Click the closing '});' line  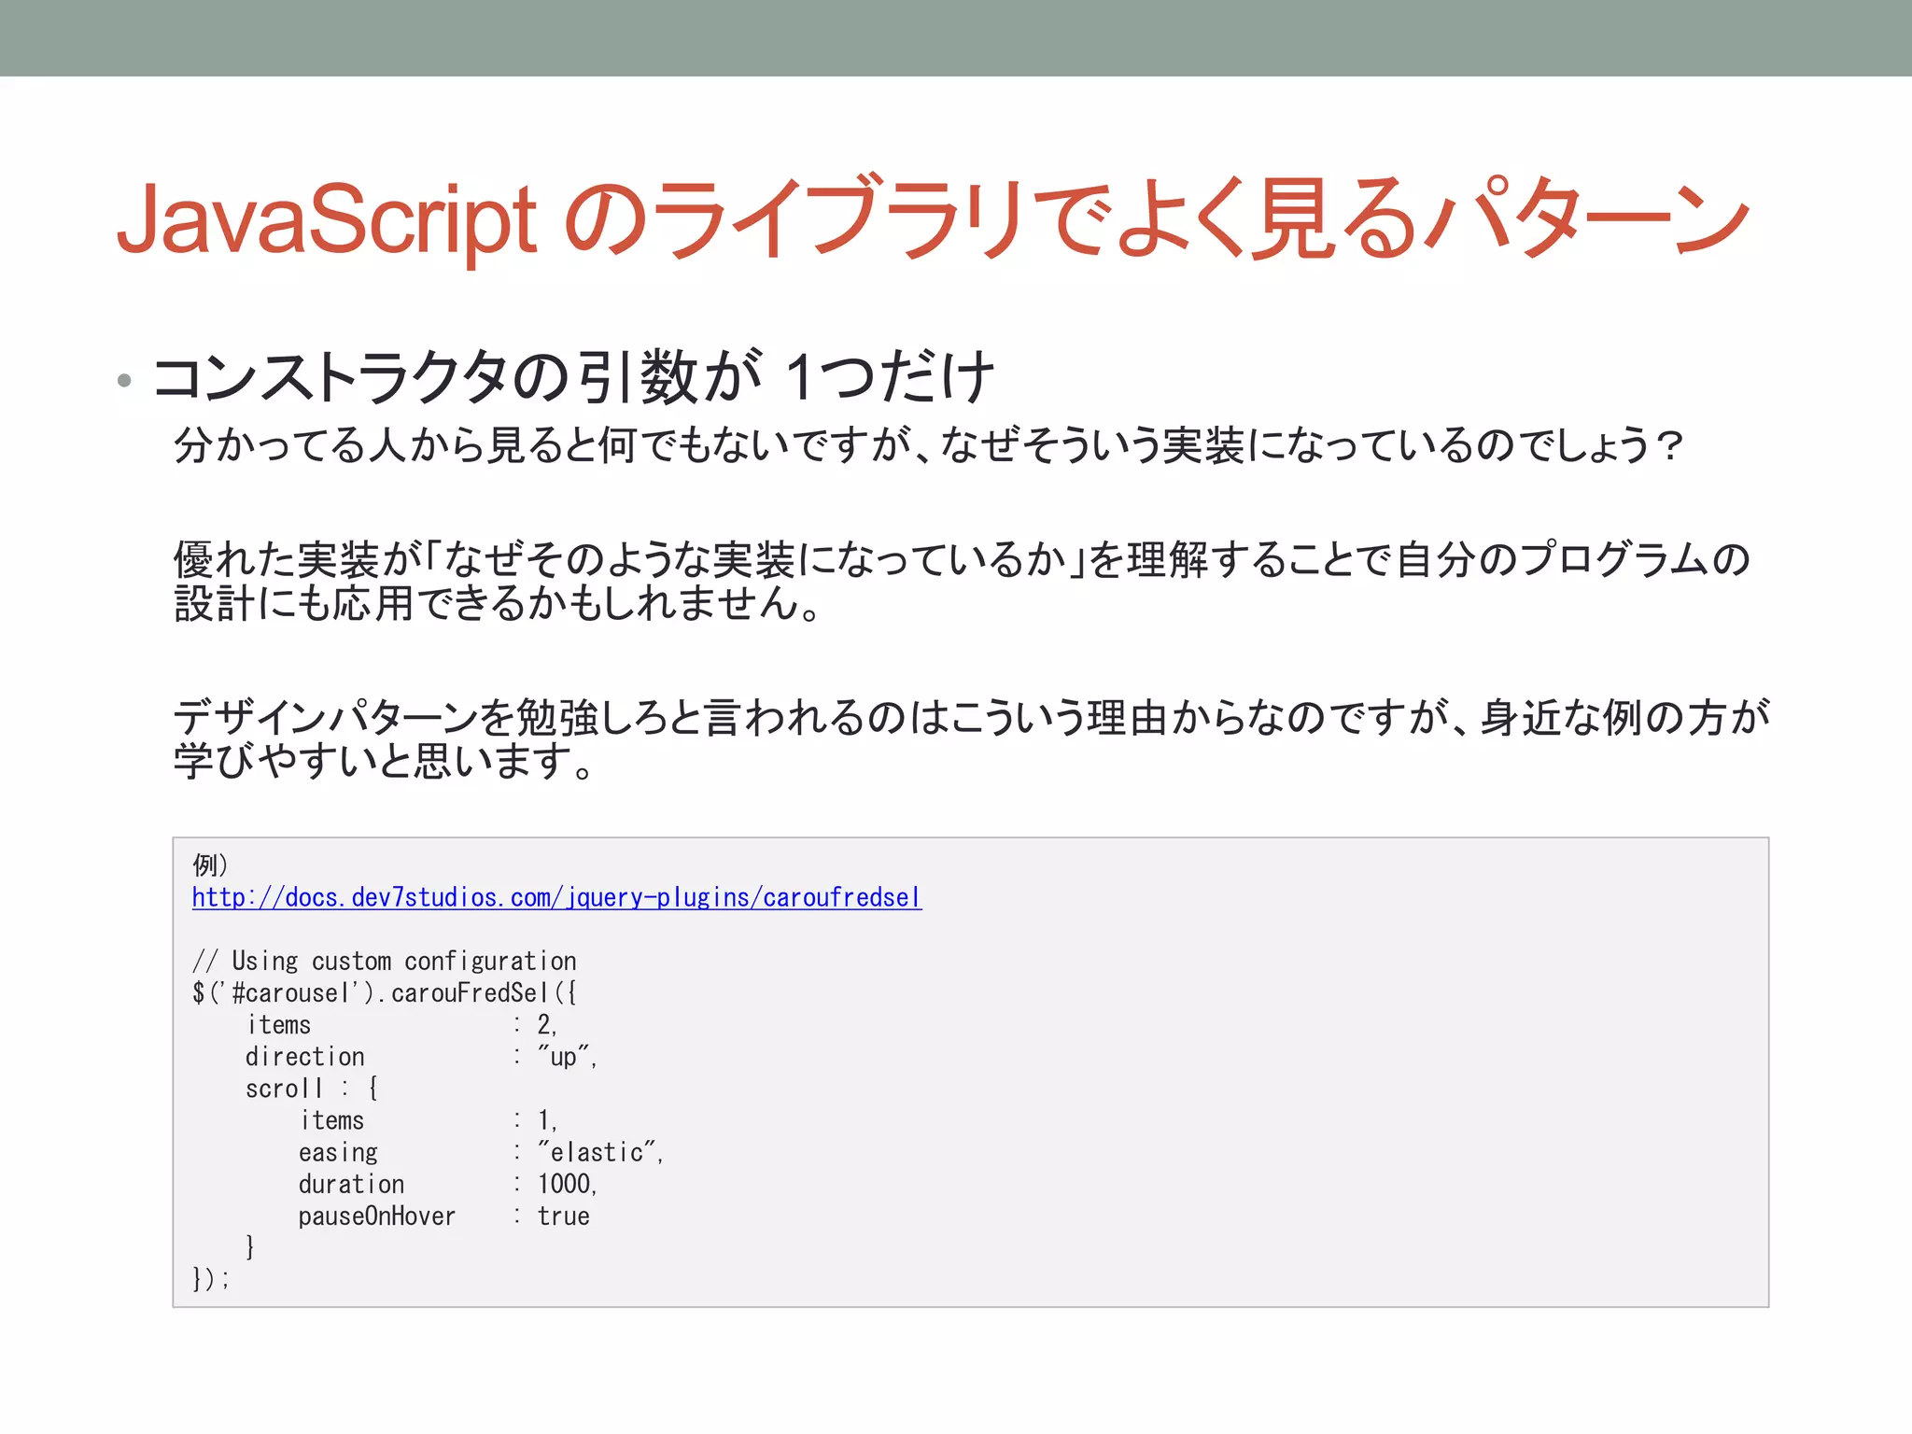tap(210, 1279)
